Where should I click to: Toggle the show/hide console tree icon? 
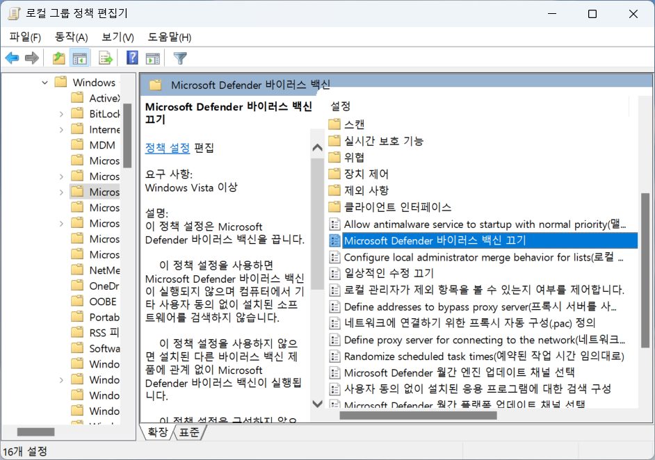click(x=79, y=58)
